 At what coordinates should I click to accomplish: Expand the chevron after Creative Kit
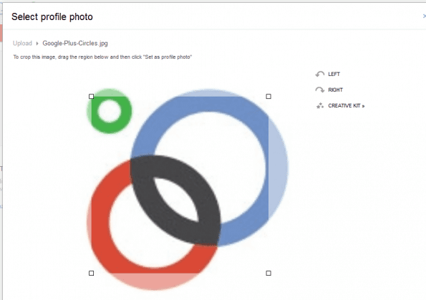[x=363, y=106]
